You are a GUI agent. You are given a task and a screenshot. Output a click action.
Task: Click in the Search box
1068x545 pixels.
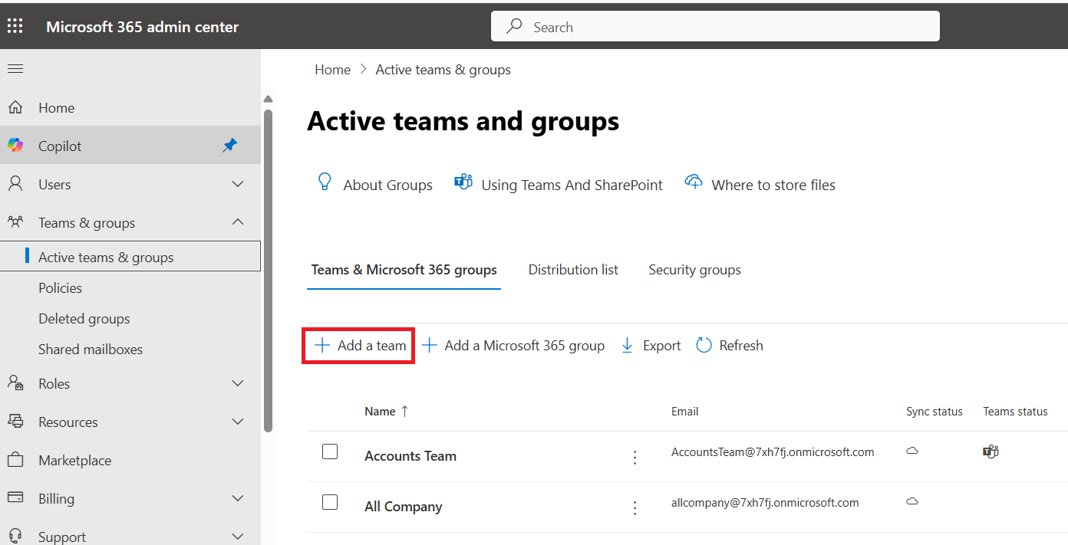point(715,27)
